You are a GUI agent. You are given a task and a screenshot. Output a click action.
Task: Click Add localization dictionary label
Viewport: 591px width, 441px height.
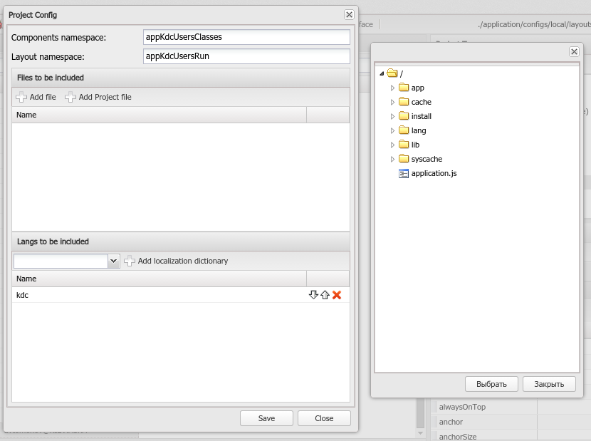[x=183, y=261]
